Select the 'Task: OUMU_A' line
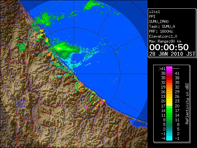This screenshot has width=197, height=148. click(162, 27)
